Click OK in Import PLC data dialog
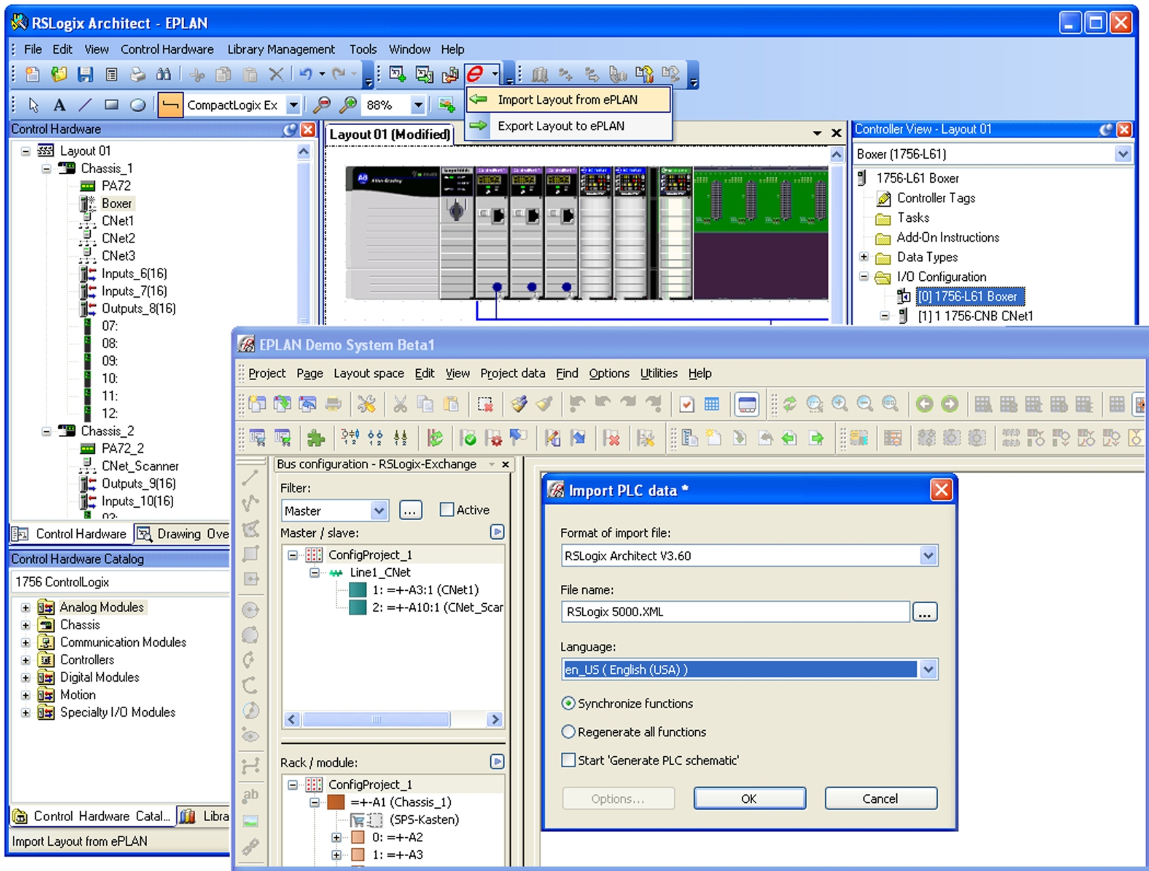This screenshot has height=871, width=1149. (749, 798)
